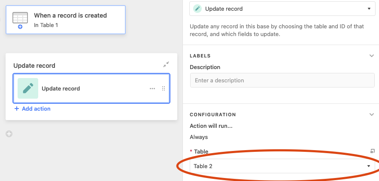The width and height of the screenshot is (379, 181).
Task: Collapse the LABELS section chevron
Action: coord(372,56)
